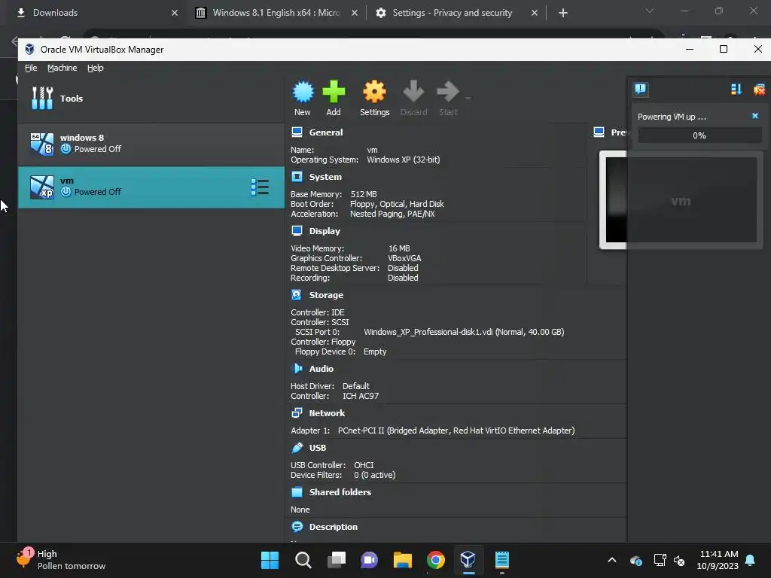Click the Audio speaker icon
The image size is (771, 578).
click(x=297, y=368)
